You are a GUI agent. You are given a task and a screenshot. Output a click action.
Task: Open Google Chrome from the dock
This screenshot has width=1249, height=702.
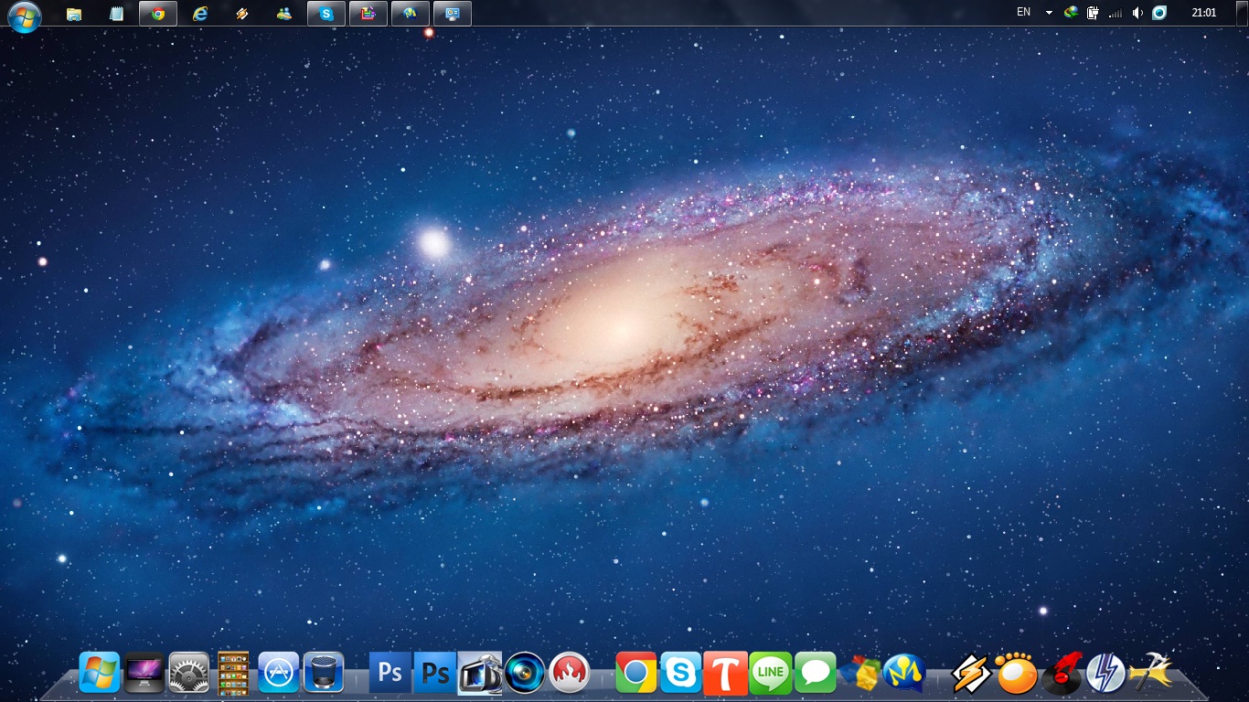pyautogui.click(x=636, y=675)
